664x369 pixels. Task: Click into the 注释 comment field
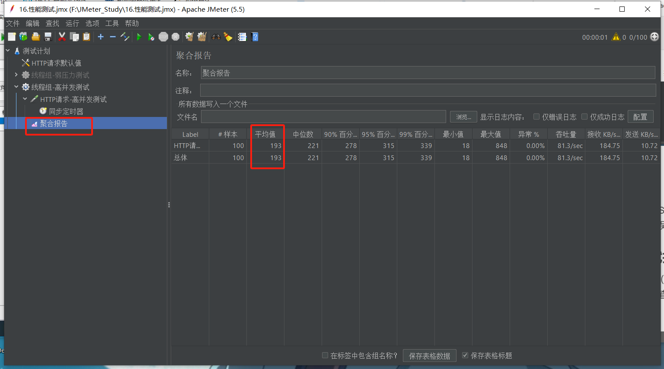428,90
